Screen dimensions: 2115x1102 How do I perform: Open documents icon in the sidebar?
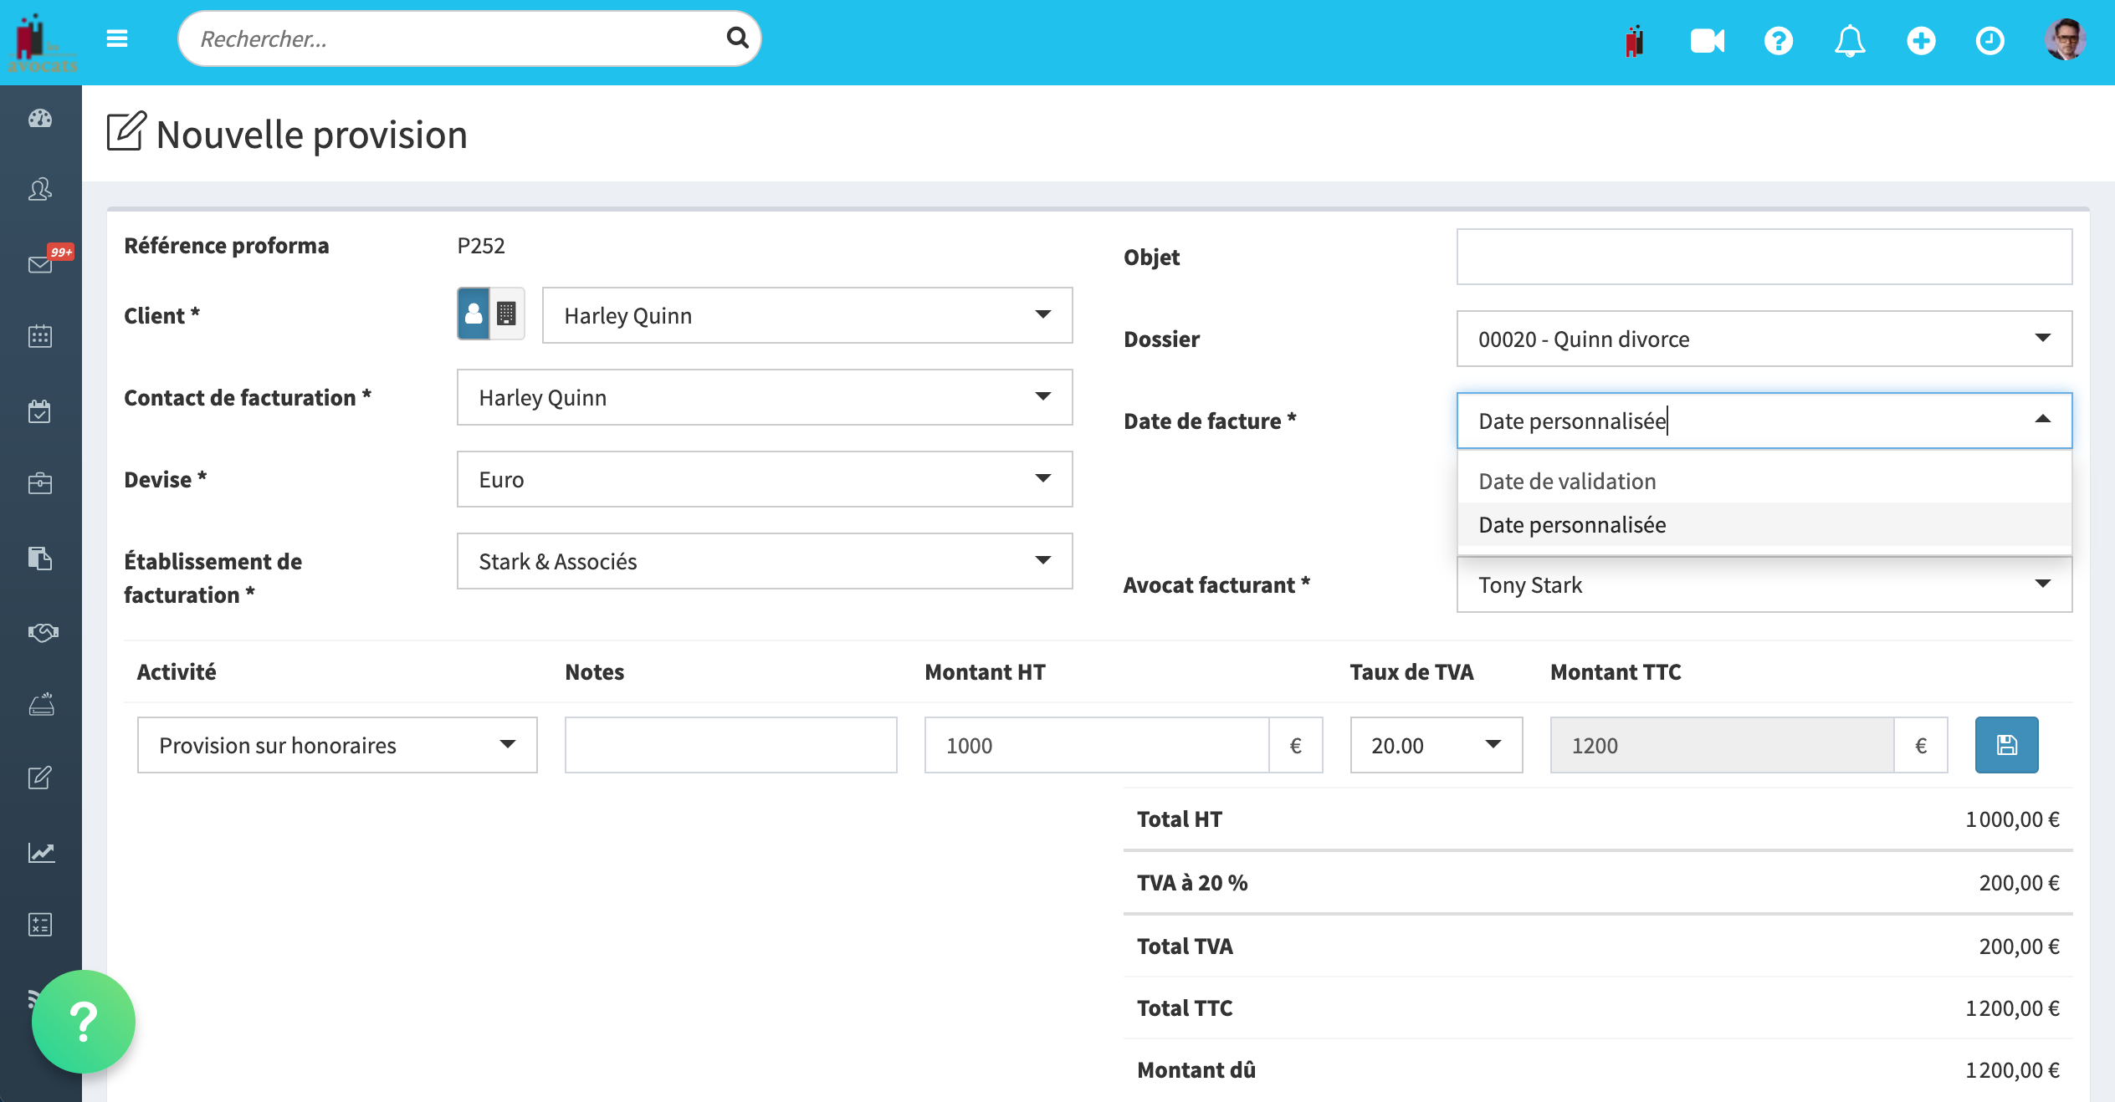tap(40, 558)
